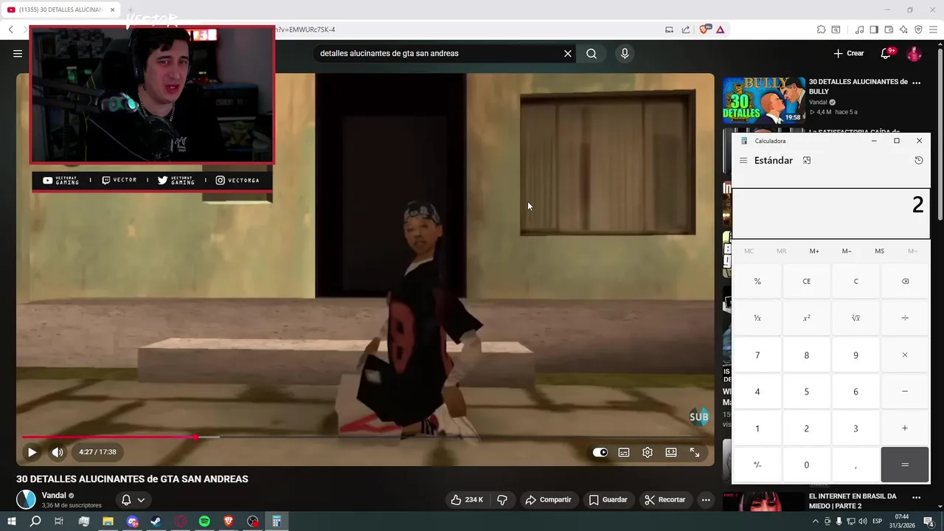Click the decimal comma key

click(855, 465)
